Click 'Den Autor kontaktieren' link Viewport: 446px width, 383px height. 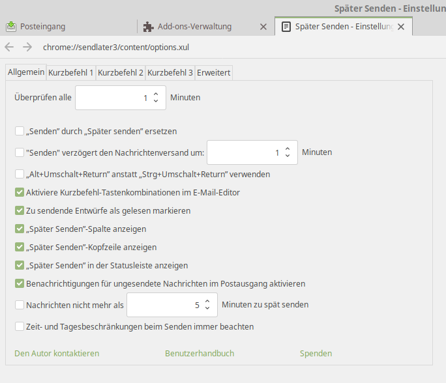[57, 353]
